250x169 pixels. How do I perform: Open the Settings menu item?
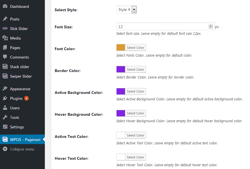[17, 127]
